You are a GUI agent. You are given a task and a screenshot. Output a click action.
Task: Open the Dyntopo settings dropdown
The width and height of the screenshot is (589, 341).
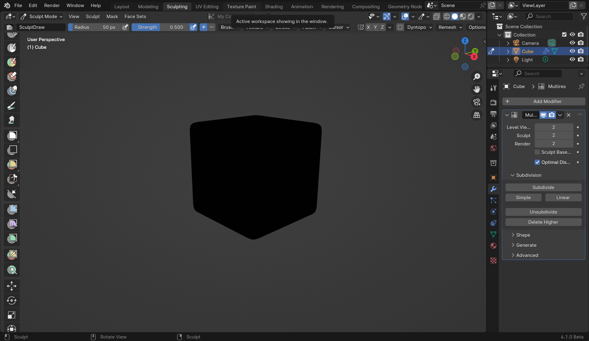pos(420,27)
